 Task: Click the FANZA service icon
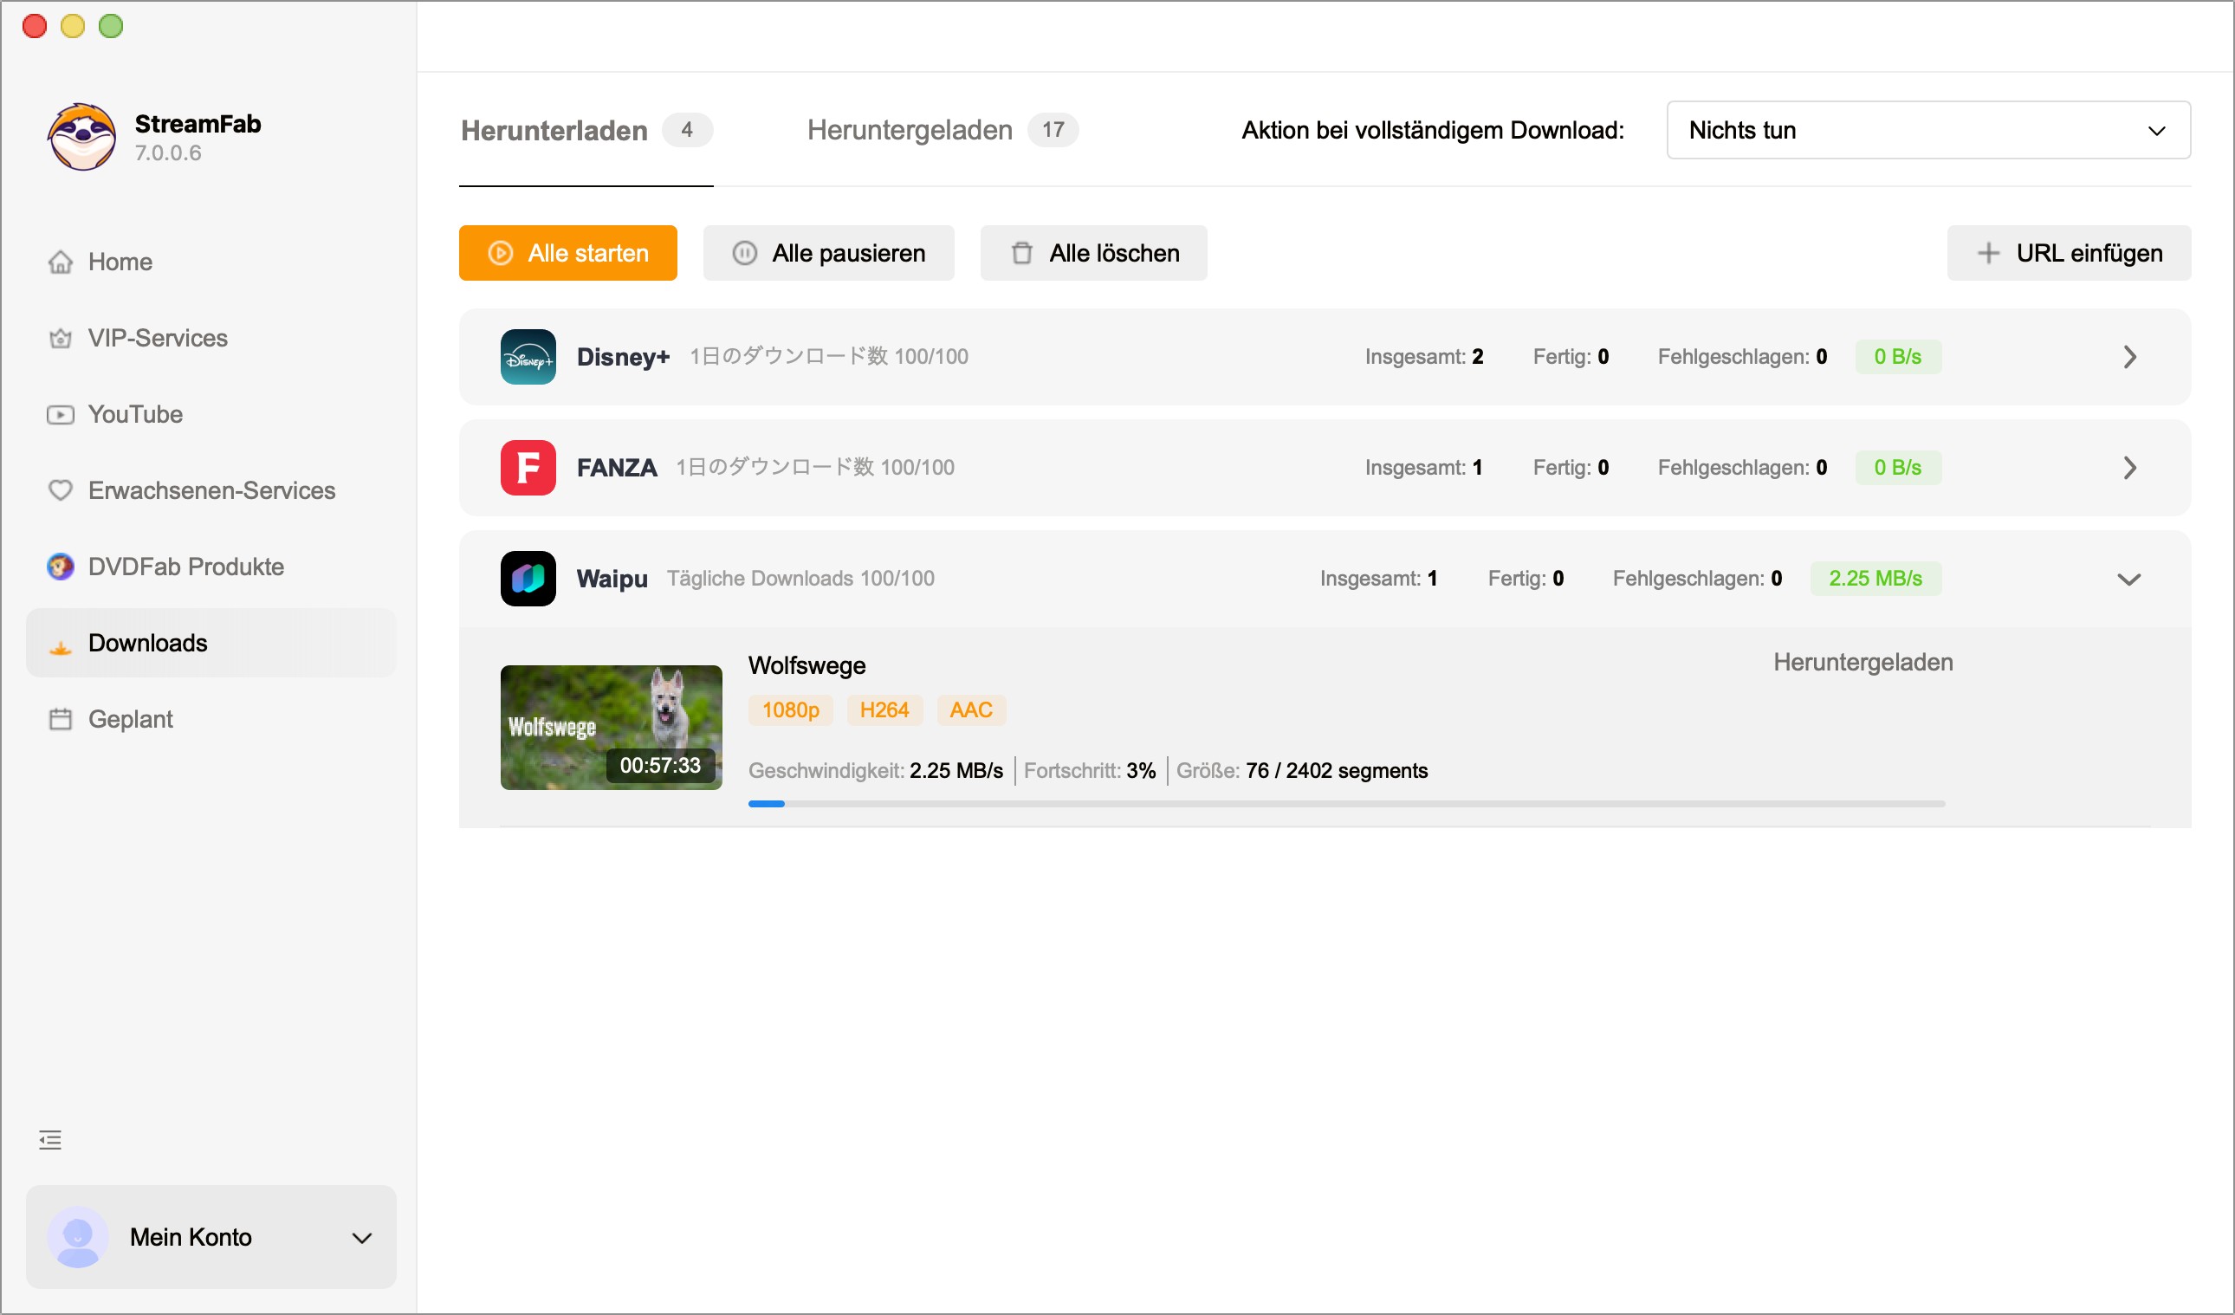(528, 467)
